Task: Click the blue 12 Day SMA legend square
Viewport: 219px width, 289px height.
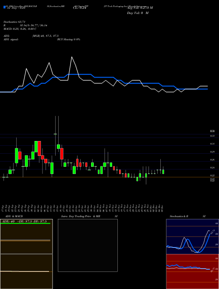Action: coord(4,7)
